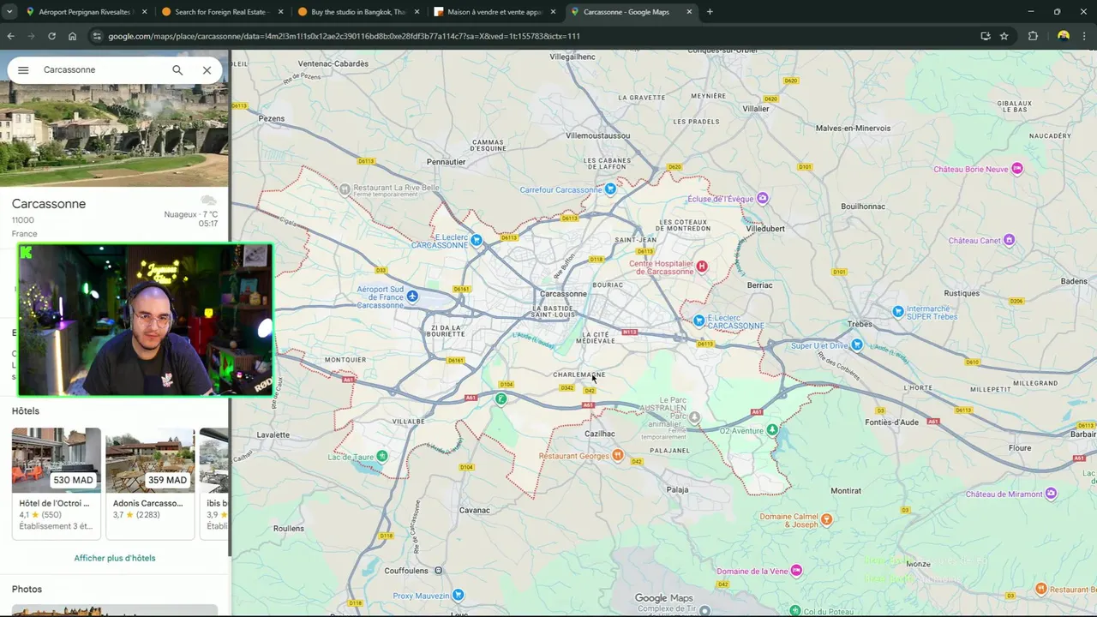The image size is (1097, 617).
Task: Click the Trèbes town label
Action: point(860,324)
